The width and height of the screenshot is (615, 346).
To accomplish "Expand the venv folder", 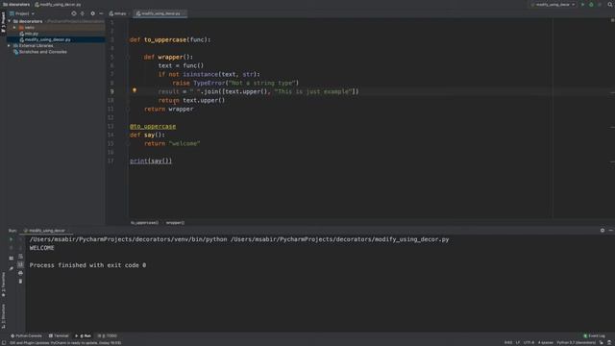I will tap(14, 28).
